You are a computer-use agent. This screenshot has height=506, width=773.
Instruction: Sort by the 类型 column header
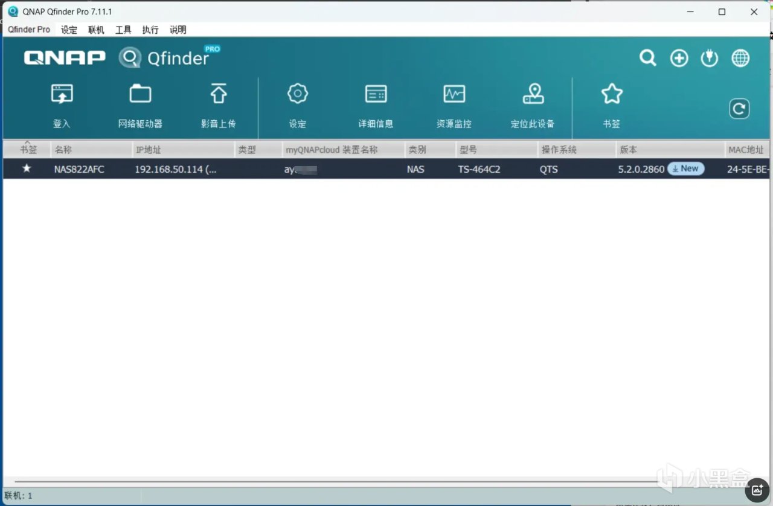258,150
